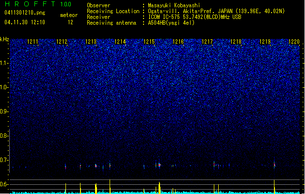Viewport: 305px width, 194px height.
Task: Click the meteor count value 12
Action: [x=70, y=22]
